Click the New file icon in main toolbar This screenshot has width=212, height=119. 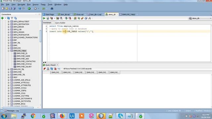coord(3,9)
